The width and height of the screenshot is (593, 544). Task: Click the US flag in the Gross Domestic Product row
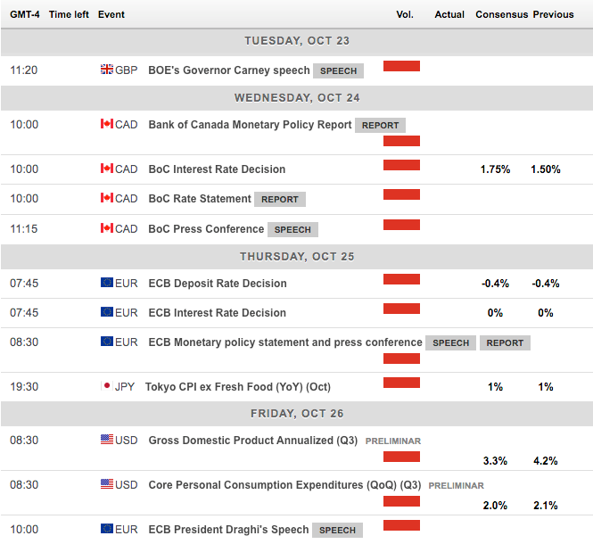click(x=106, y=441)
